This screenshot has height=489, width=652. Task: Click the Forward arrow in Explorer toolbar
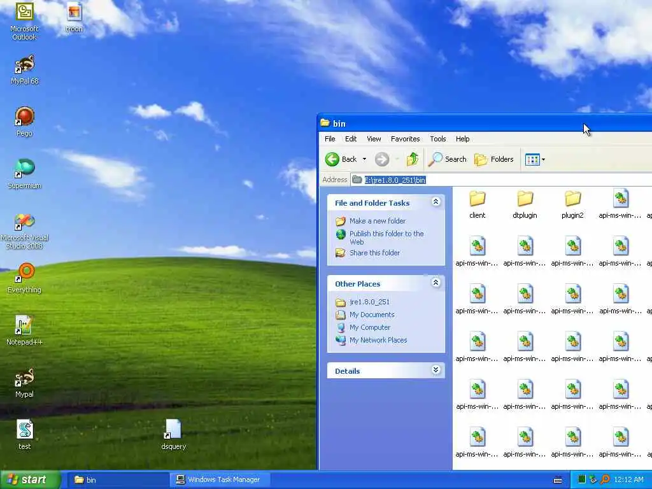click(x=382, y=159)
